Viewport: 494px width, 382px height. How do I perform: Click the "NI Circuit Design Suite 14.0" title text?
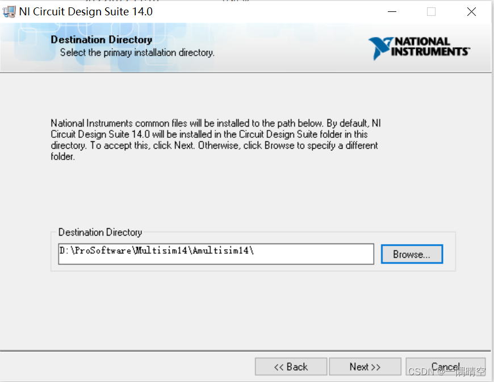point(86,12)
